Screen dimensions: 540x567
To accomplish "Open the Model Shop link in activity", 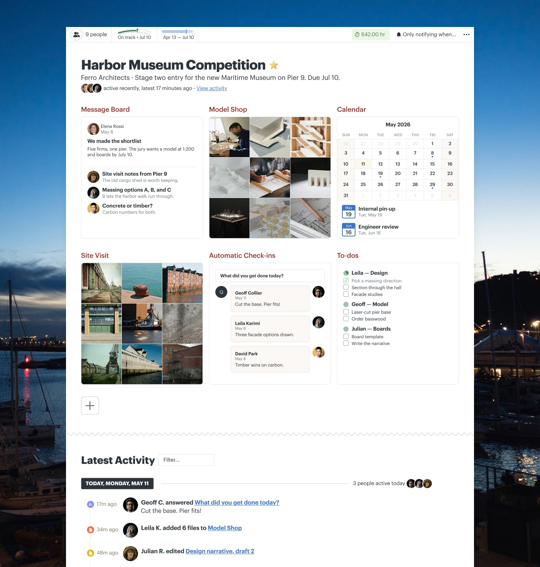I will point(225,528).
